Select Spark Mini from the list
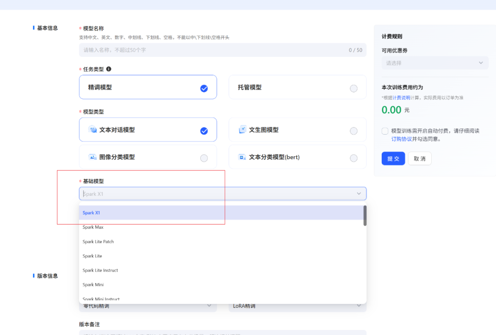 (x=221, y=284)
